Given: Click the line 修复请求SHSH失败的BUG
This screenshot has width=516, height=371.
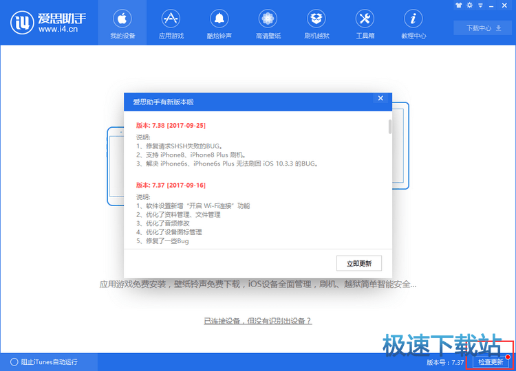Looking at the screenshot, I should 180,146.
